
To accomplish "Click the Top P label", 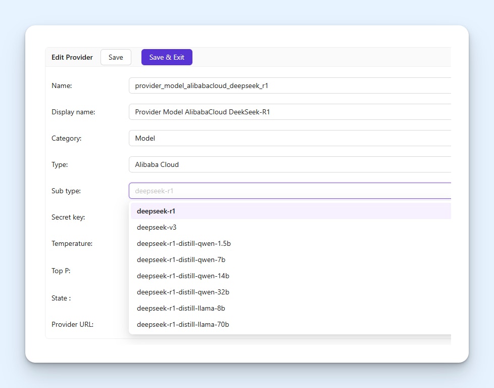I will coord(61,271).
